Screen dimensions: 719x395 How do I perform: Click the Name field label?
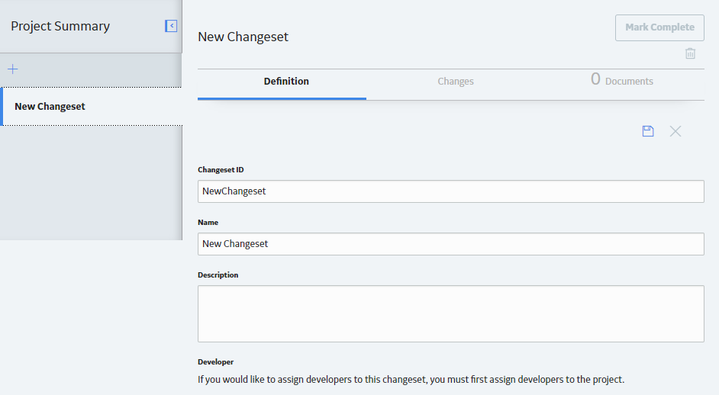[208, 222]
